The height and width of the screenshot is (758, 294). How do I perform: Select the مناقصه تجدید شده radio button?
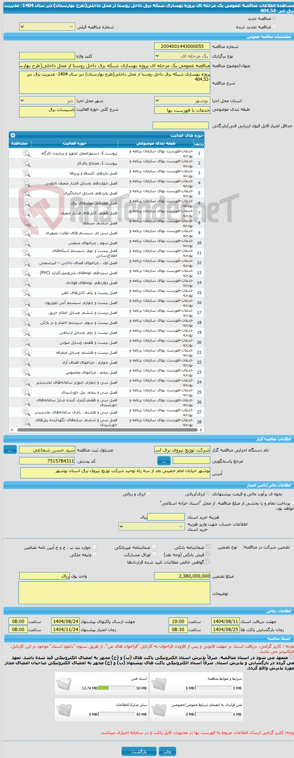(274, 27)
